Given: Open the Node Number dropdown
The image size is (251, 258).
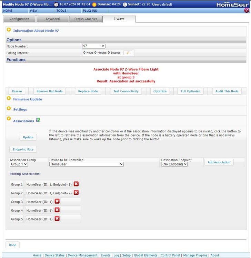Looking at the screenshot, I should 93,46.
